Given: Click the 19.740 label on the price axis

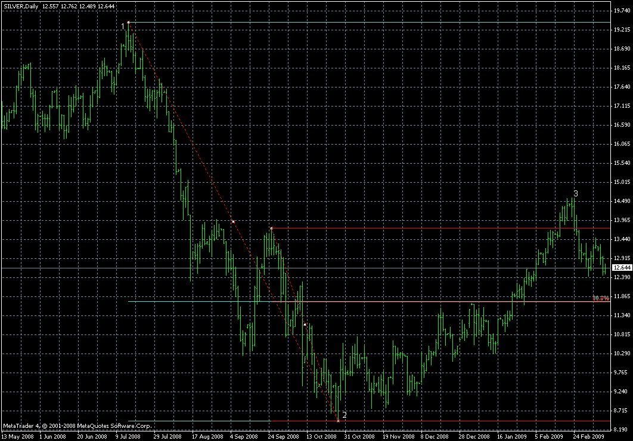Looking at the screenshot, I should coord(622,11).
